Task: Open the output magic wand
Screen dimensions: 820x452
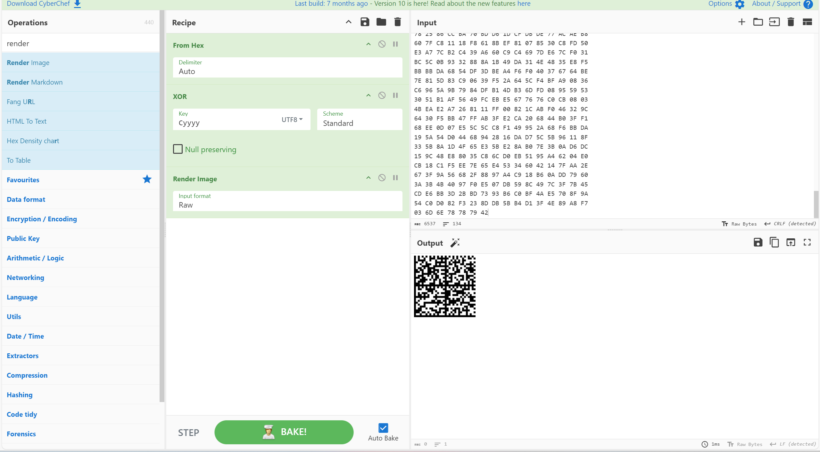Action: pyautogui.click(x=455, y=243)
